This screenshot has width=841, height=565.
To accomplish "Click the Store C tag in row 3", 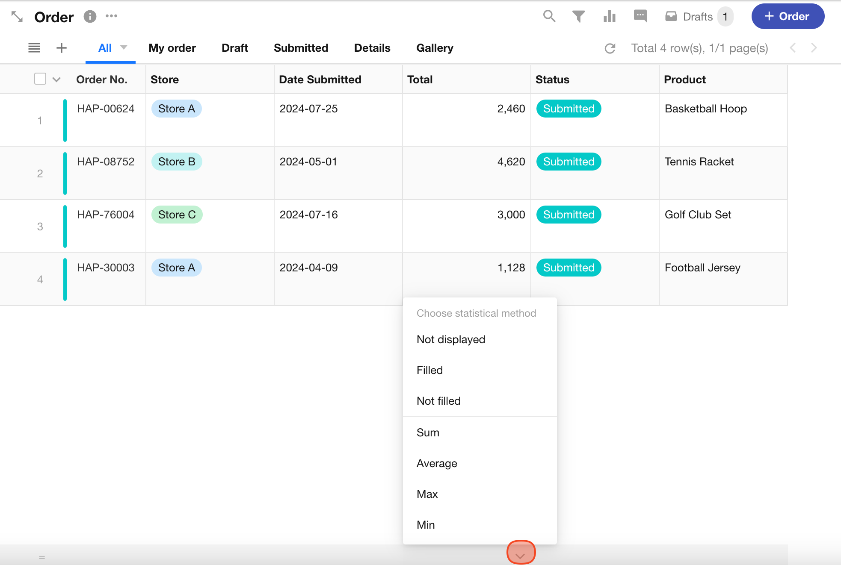I will pos(177,215).
